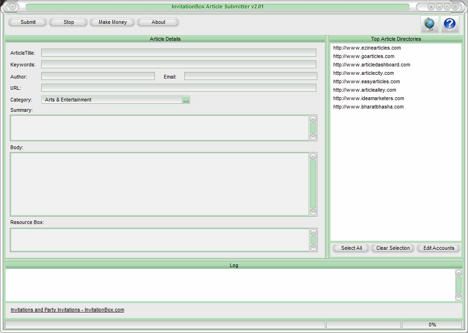This screenshot has width=468, height=333.
Task: Click the Clear Selection button
Action: pos(393,248)
